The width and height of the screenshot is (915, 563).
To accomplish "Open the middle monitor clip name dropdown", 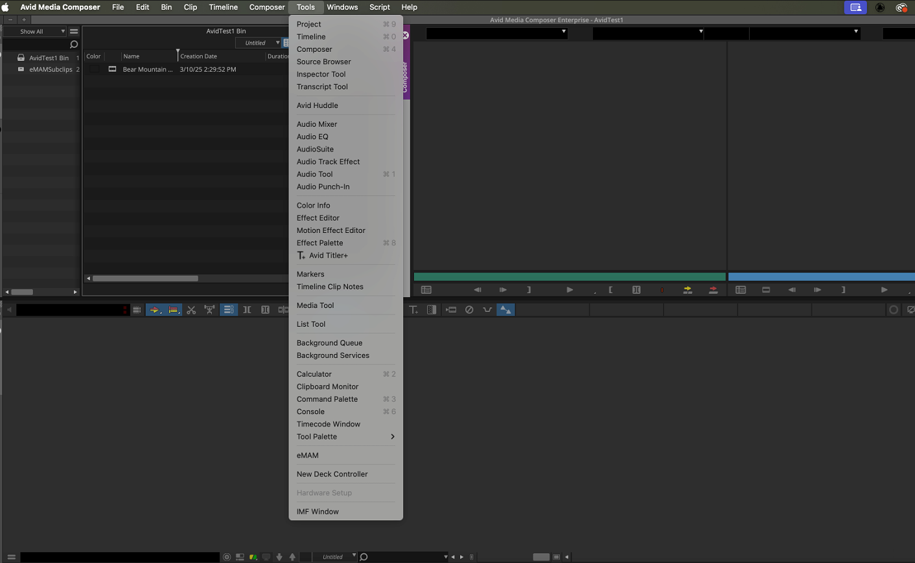I will point(648,32).
